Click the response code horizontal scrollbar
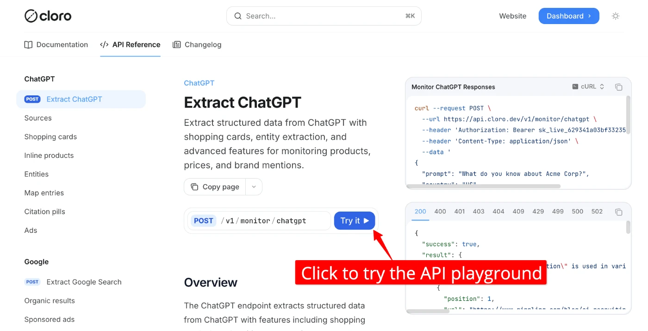Screen dimensions: 648x331 pyautogui.click(x=428, y=311)
